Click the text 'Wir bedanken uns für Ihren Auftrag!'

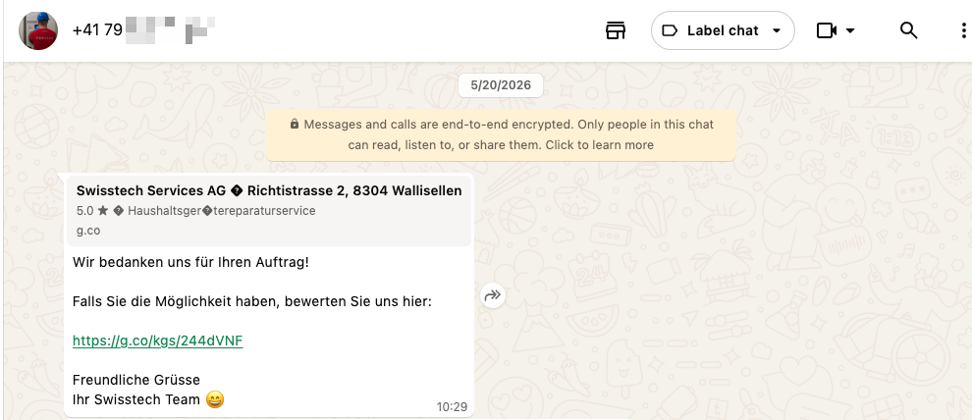pos(190,262)
